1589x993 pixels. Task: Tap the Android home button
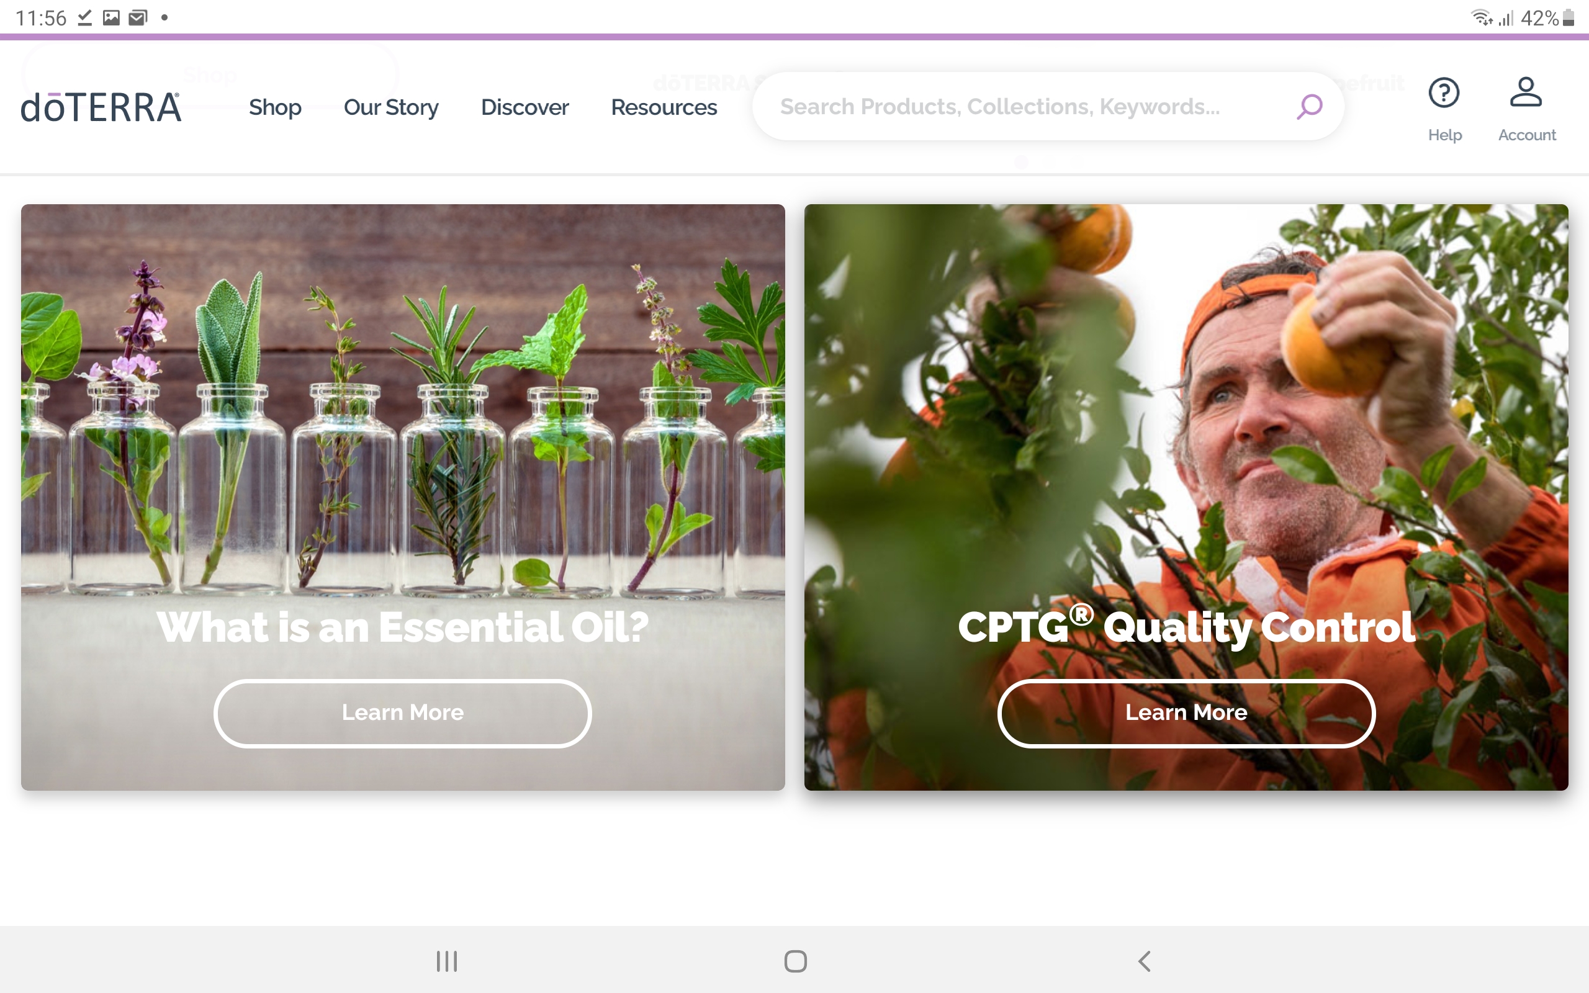795,961
